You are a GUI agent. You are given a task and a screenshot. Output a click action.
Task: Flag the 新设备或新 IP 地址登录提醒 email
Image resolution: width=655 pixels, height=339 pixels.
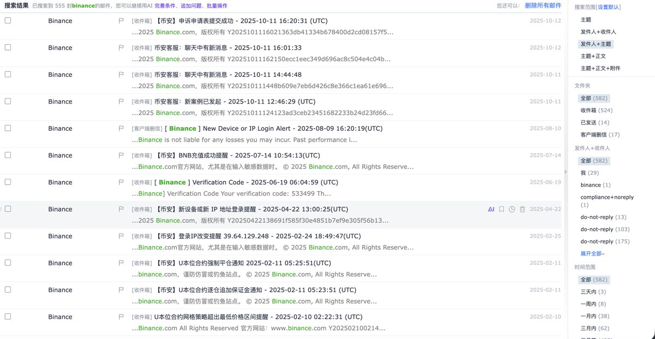click(121, 209)
